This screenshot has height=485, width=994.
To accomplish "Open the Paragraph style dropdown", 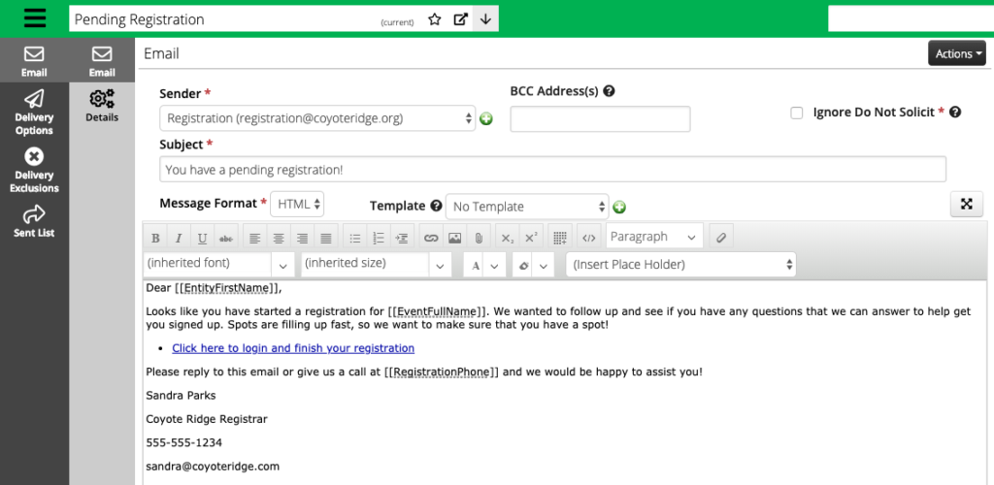I will 653,237.
